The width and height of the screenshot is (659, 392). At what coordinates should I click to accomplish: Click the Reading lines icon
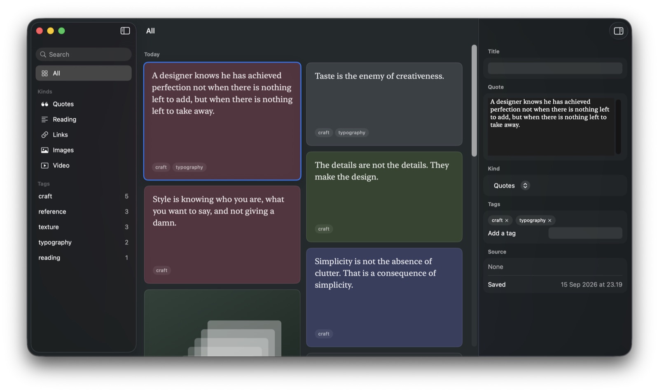(44, 120)
